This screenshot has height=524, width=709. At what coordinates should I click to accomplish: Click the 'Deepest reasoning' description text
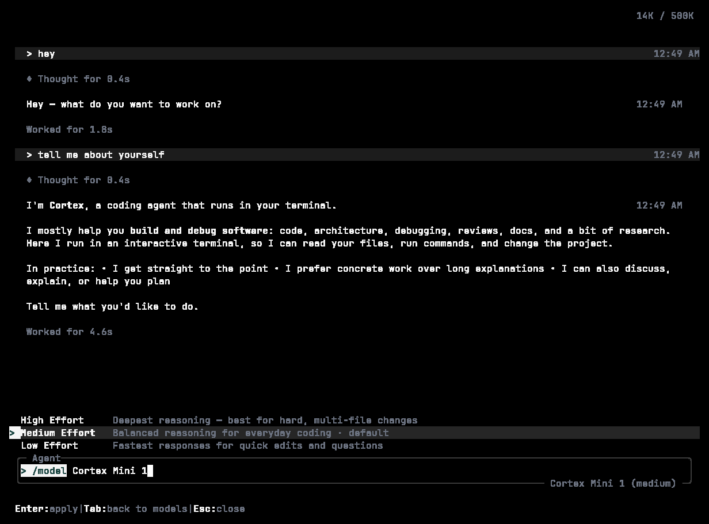tap(265, 420)
